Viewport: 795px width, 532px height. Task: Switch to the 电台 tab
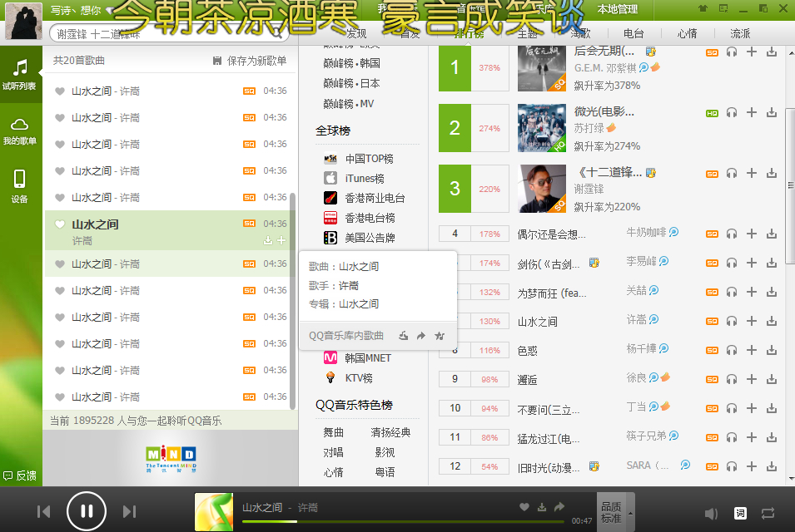634,33
